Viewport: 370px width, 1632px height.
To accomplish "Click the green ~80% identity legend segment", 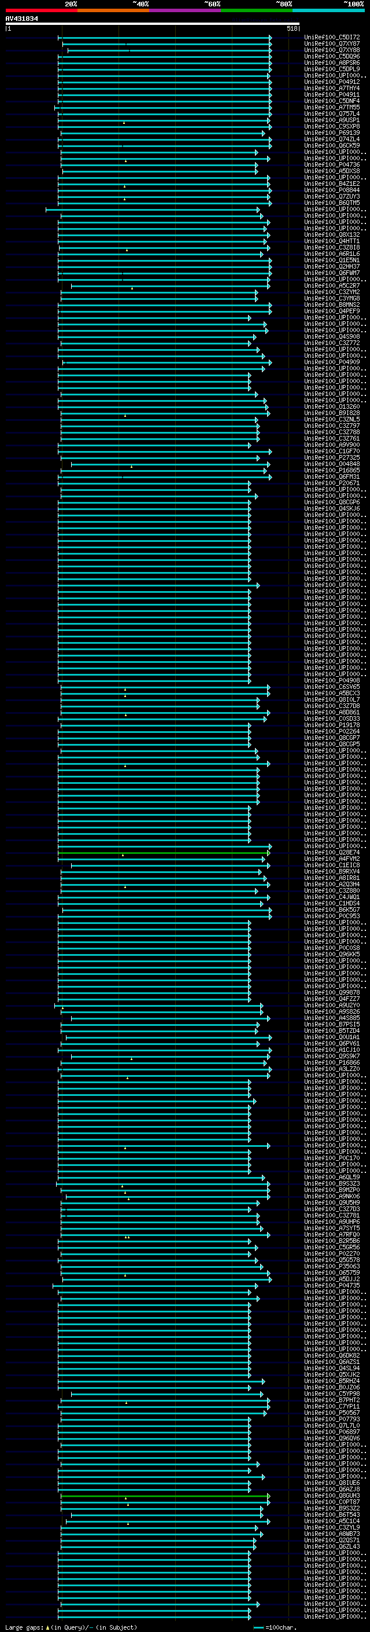I will point(257,10).
